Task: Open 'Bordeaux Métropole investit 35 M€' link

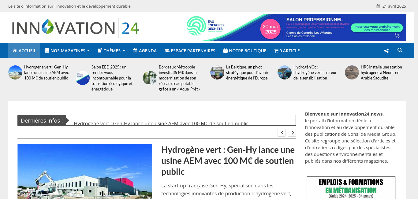Action: [x=180, y=78]
